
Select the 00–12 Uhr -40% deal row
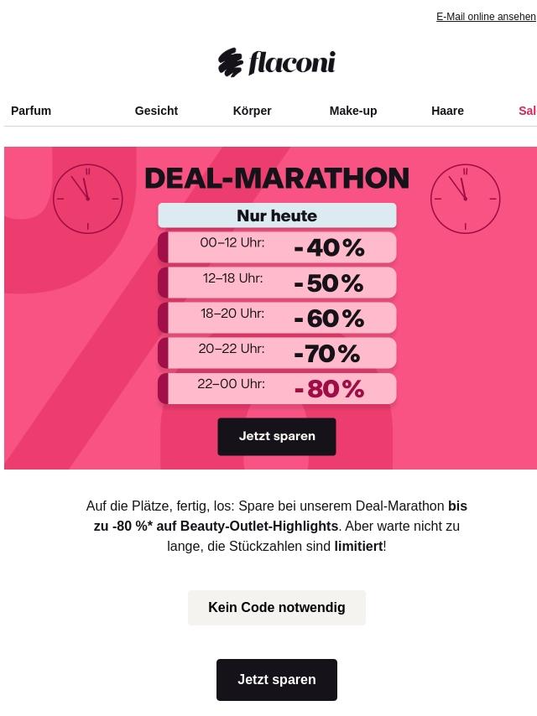click(277, 247)
